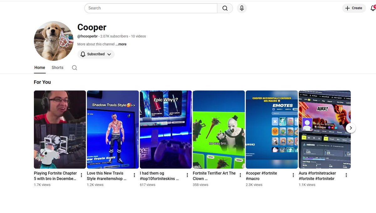Click More about this channel text

coord(96,44)
